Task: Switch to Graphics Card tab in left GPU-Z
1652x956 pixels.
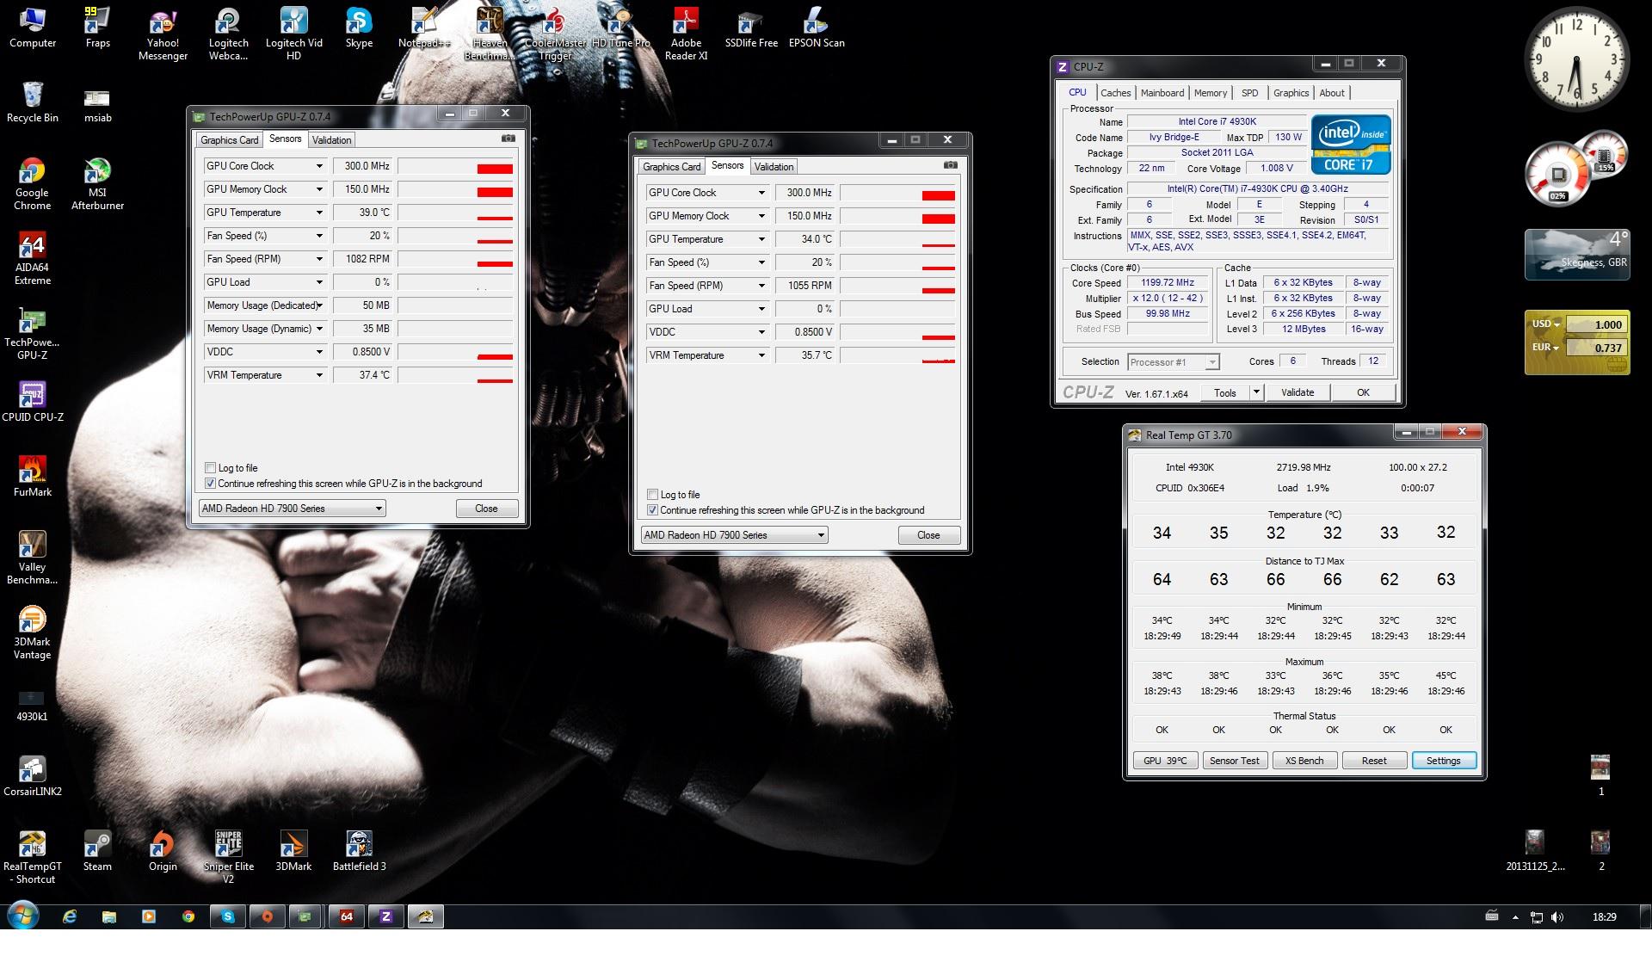Action: click(x=229, y=140)
